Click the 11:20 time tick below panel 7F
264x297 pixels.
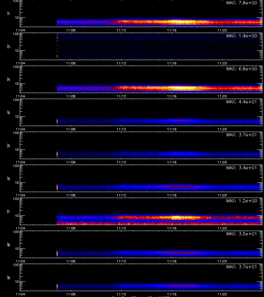coord(222,228)
